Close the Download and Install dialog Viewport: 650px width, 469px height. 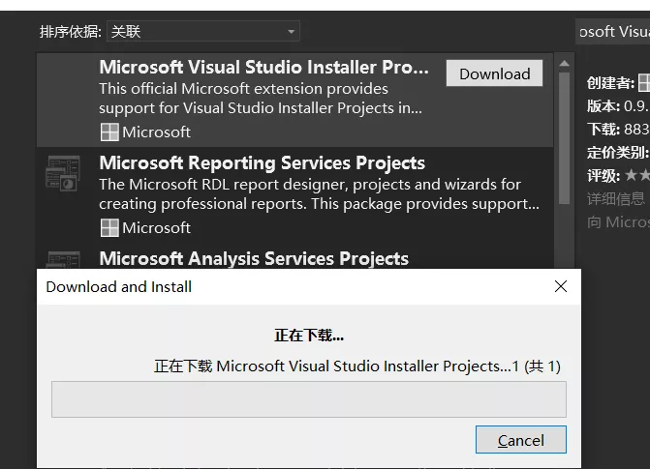pos(561,286)
